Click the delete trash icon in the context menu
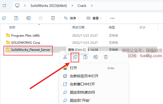 (x=106, y=57)
